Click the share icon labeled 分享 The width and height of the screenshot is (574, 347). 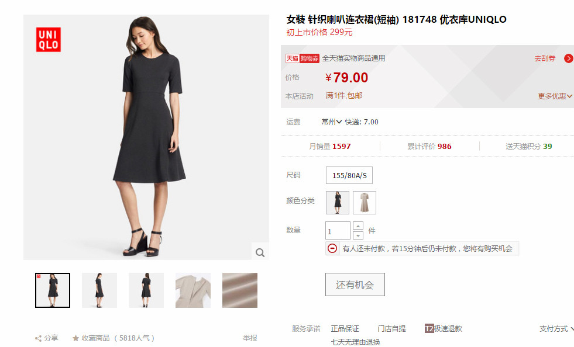click(38, 338)
